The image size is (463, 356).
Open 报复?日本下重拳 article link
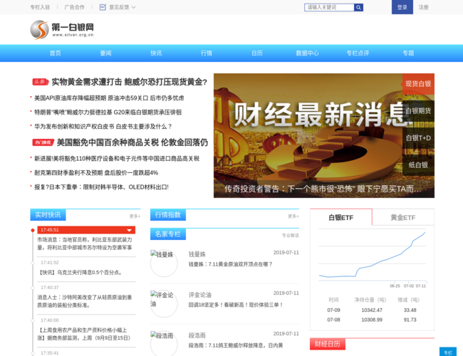101,187
